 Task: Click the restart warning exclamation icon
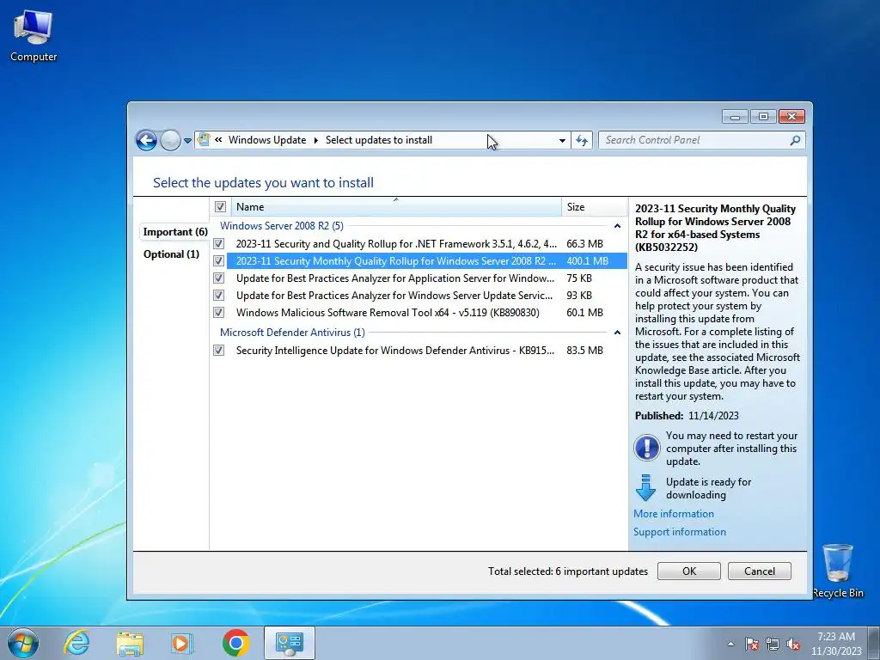pos(646,448)
